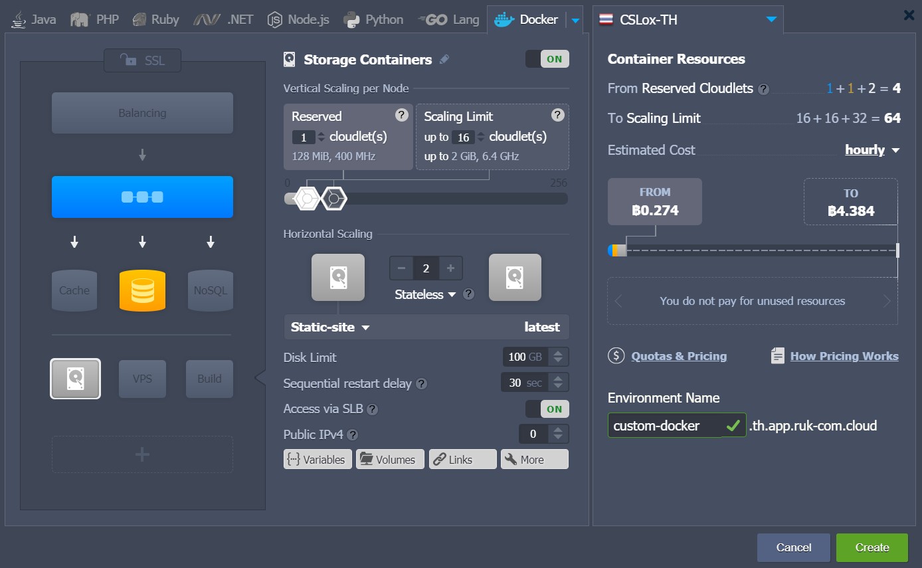Open the Quotas & Pricing link
The width and height of the screenshot is (922, 568).
(679, 356)
